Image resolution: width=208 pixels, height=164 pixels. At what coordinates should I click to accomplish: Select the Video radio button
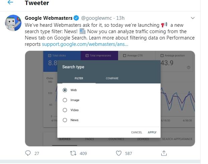click(x=65, y=110)
